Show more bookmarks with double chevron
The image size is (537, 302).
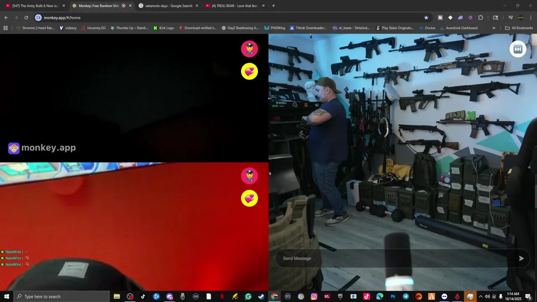tap(494, 28)
